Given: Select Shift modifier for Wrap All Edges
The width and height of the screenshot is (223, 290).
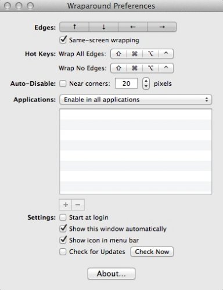Looking at the screenshot, I should pos(118,54).
